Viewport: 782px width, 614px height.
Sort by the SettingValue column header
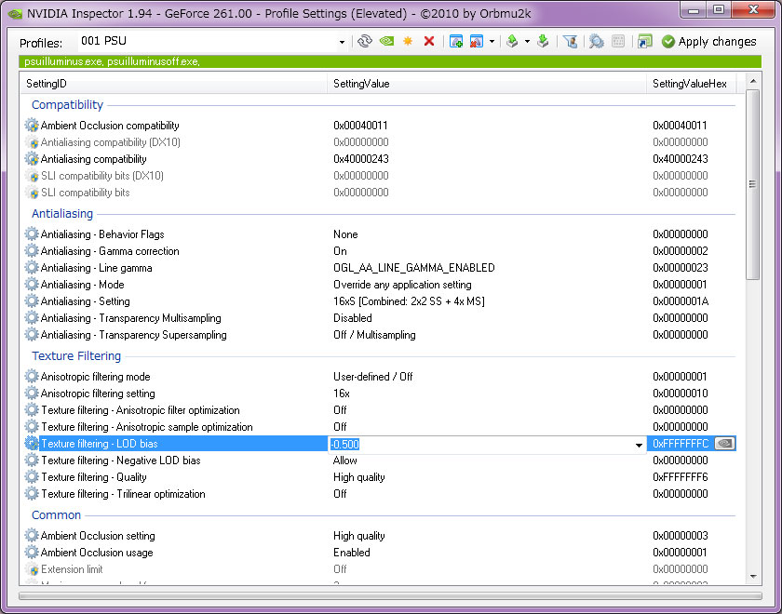point(487,83)
